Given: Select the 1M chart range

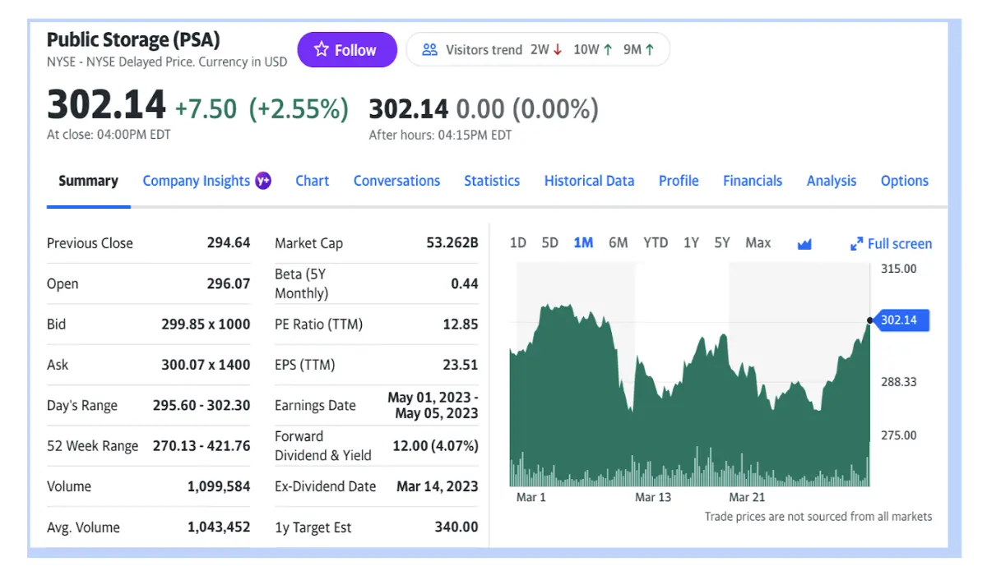Looking at the screenshot, I should (583, 242).
